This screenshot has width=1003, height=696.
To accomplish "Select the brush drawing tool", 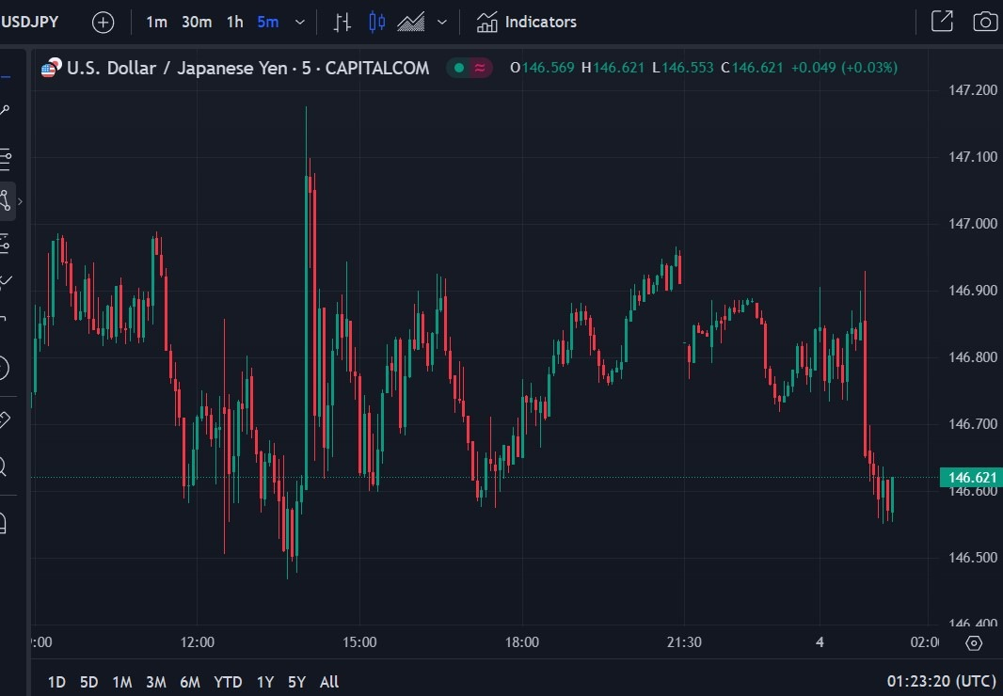I will [5, 281].
